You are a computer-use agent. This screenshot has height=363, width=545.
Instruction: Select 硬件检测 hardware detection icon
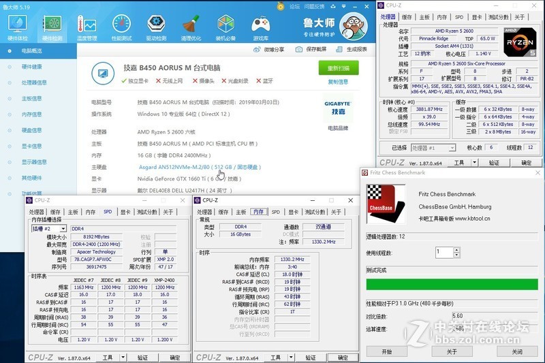52,27
